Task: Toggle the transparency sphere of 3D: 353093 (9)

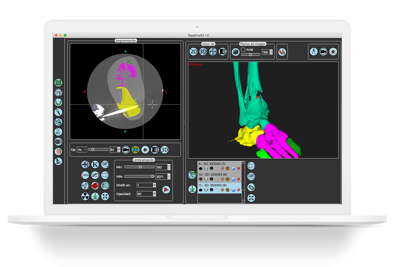Action: (206, 190)
